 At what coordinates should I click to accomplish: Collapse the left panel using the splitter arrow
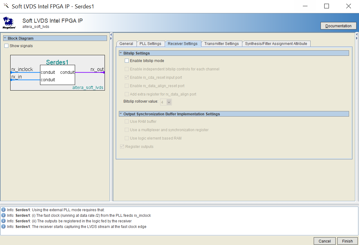coord(111,35)
